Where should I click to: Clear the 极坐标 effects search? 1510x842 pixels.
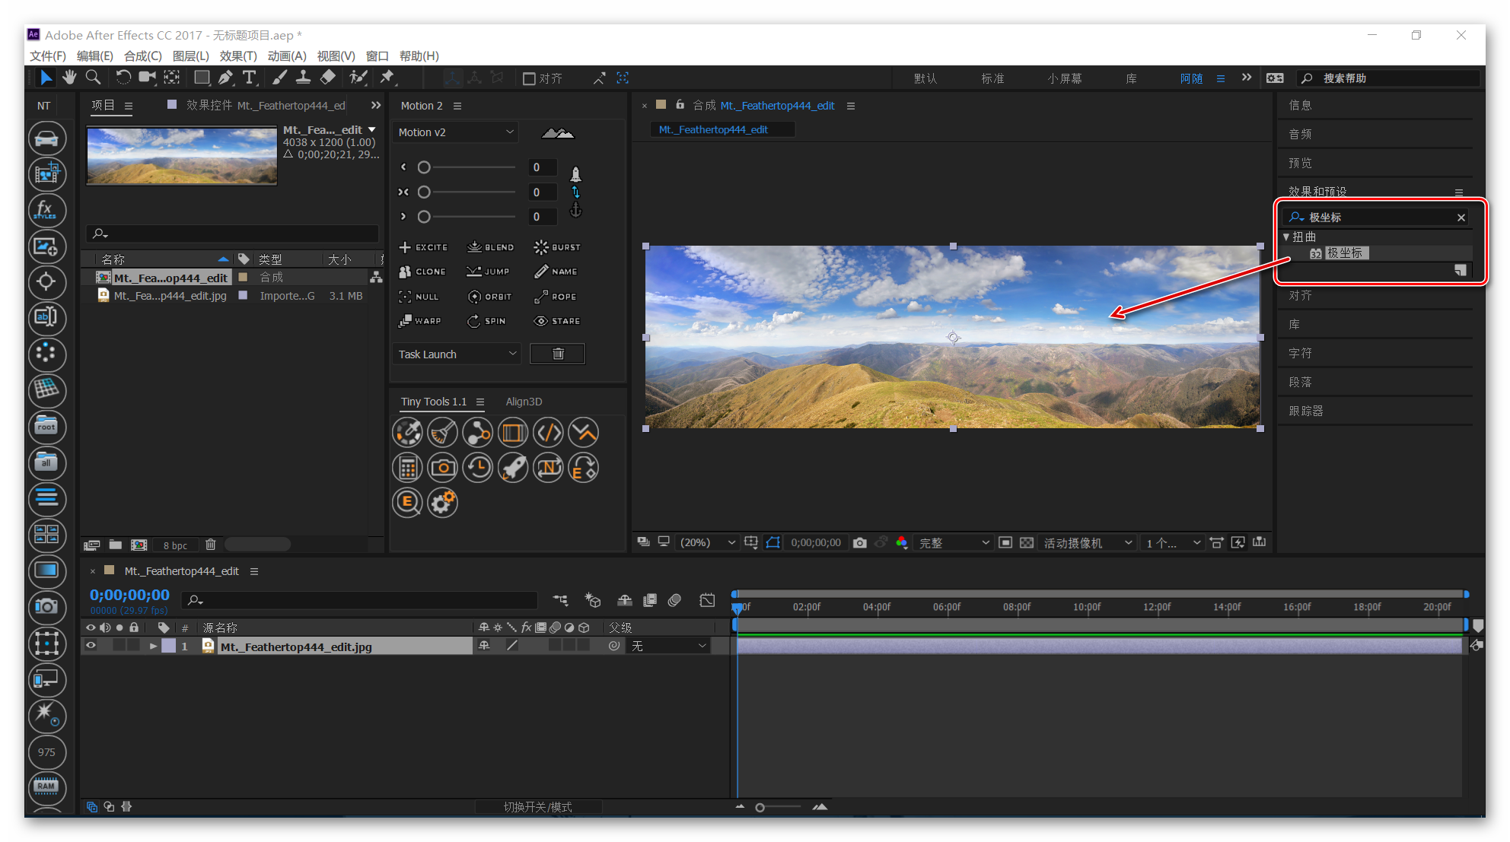point(1461,218)
